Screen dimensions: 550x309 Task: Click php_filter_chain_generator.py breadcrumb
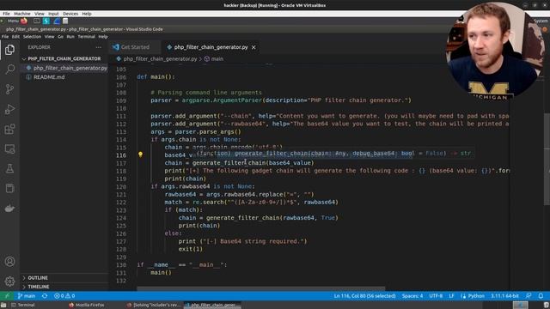[160, 59]
